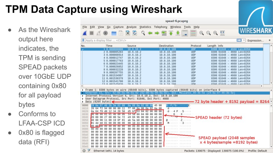Focus the 'Apply a display filter' field
The height and width of the screenshot is (153, 273).
coord(160,40)
